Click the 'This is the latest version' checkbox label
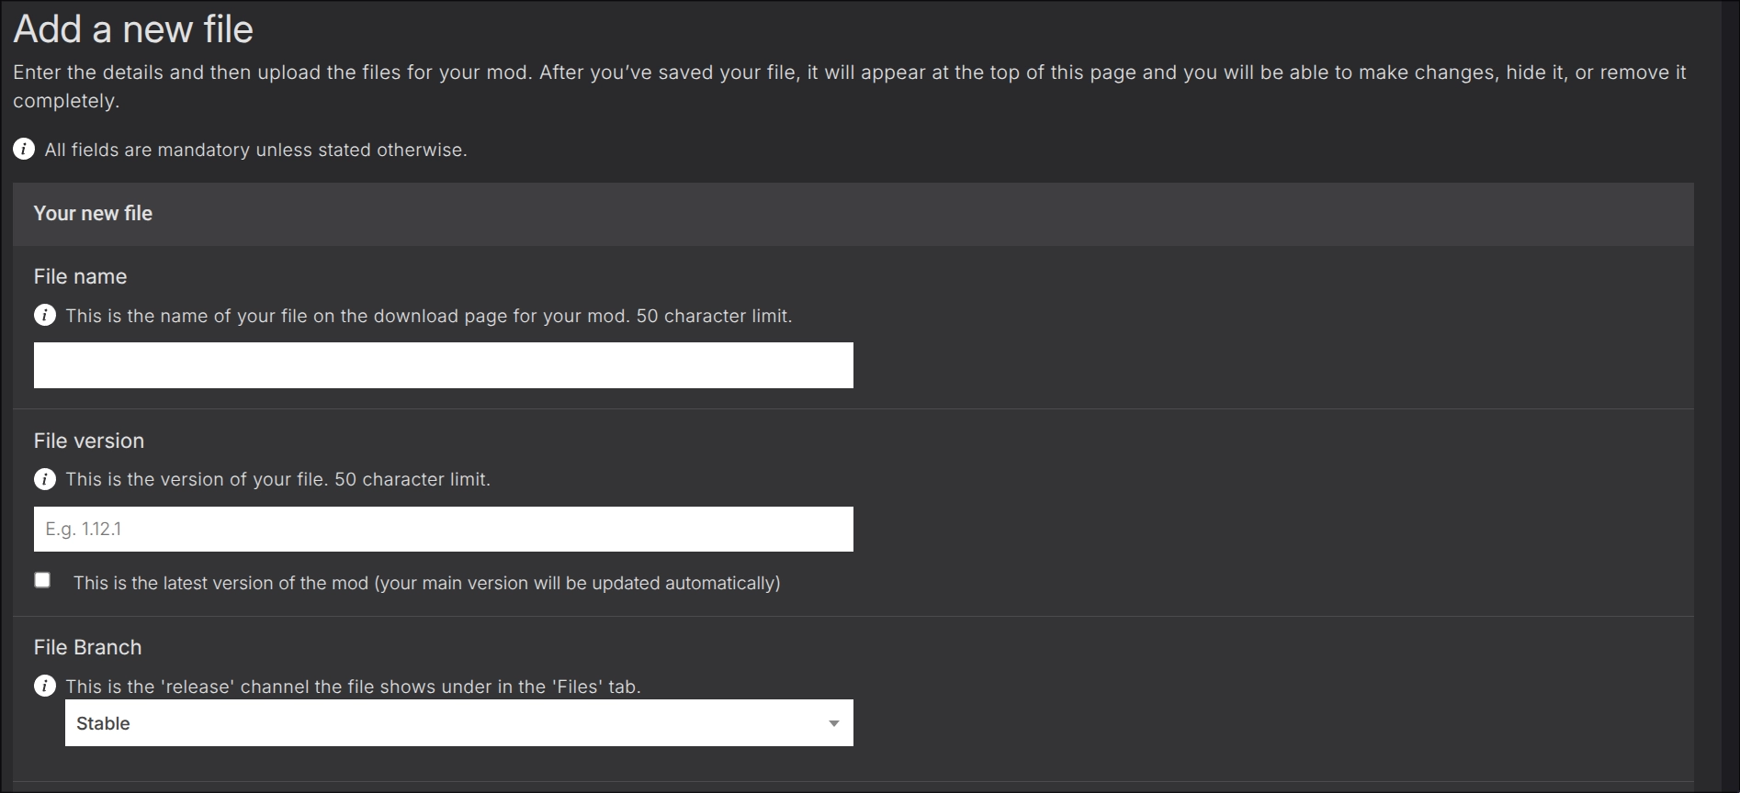The width and height of the screenshot is (1740, 793). tap(426, 584)
